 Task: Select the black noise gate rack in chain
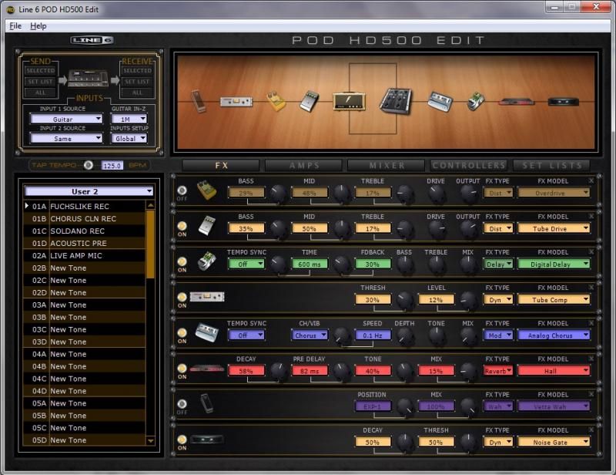pos(564,102)
